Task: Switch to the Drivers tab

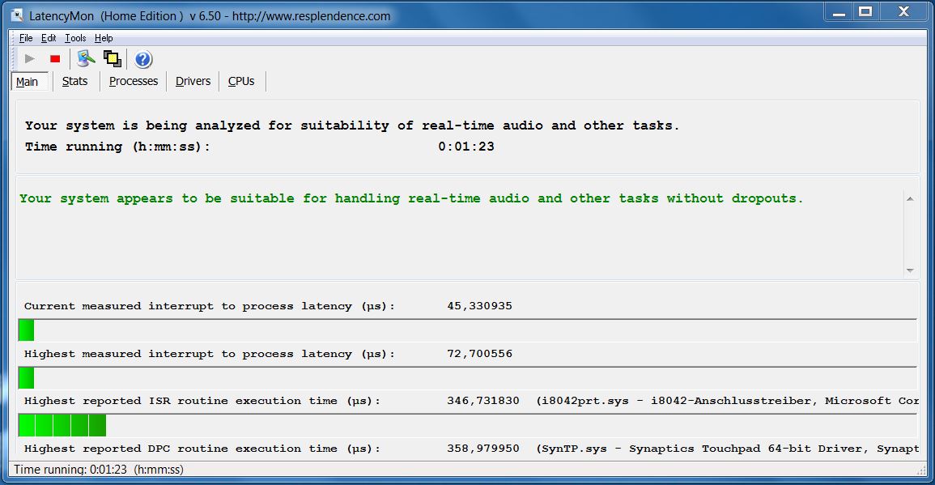Action: tap(193, 81)
